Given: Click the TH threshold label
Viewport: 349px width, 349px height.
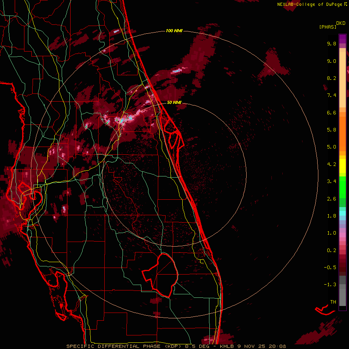Looking at the screenshot, I should 333,302.
